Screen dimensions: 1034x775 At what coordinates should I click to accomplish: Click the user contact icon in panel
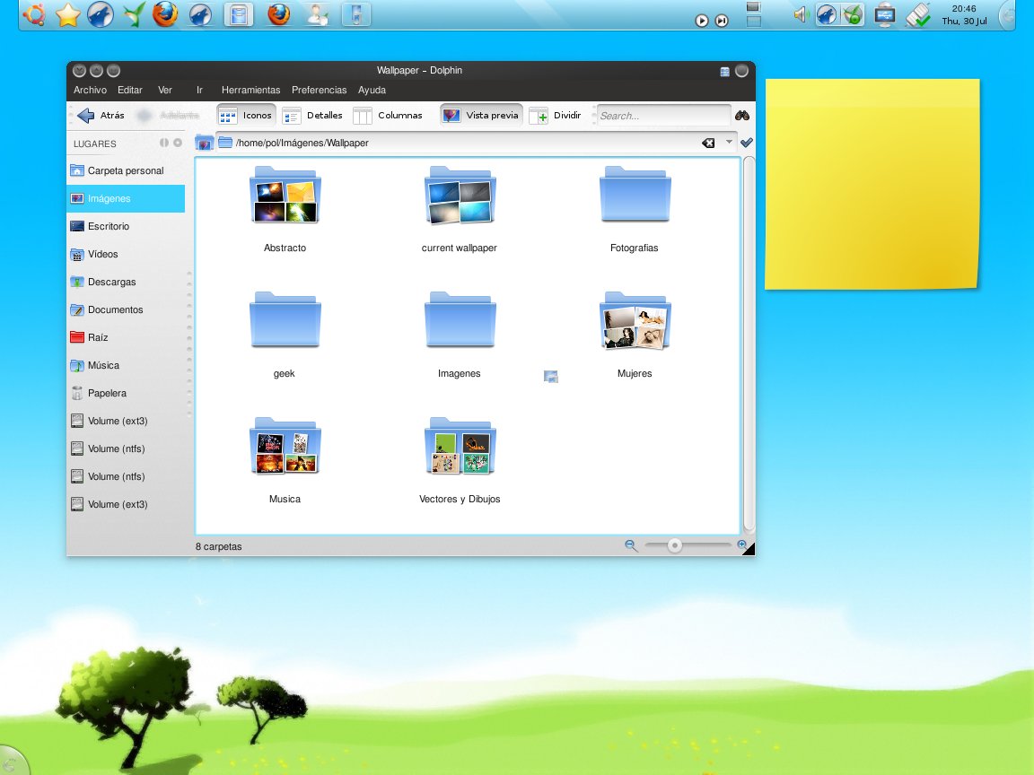317,14
